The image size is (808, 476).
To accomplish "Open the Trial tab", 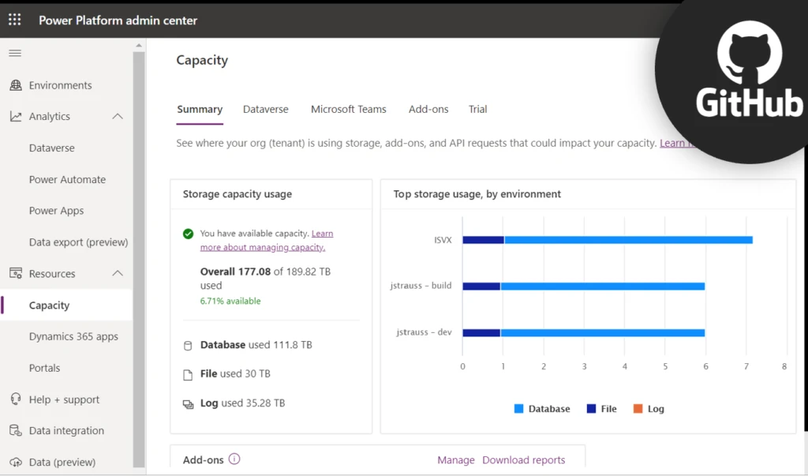I will coord(477,110).
